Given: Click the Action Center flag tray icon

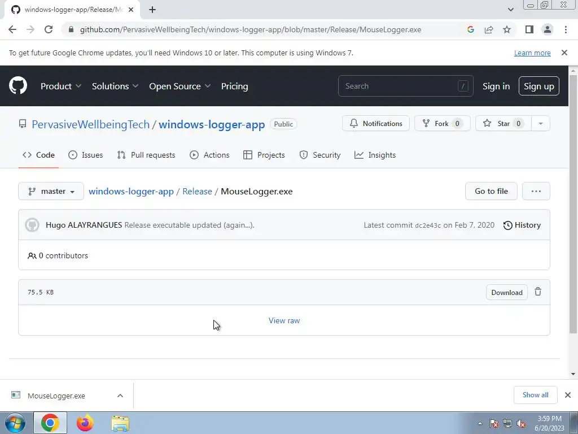Looking at the screenshot, I should [493, 424].
